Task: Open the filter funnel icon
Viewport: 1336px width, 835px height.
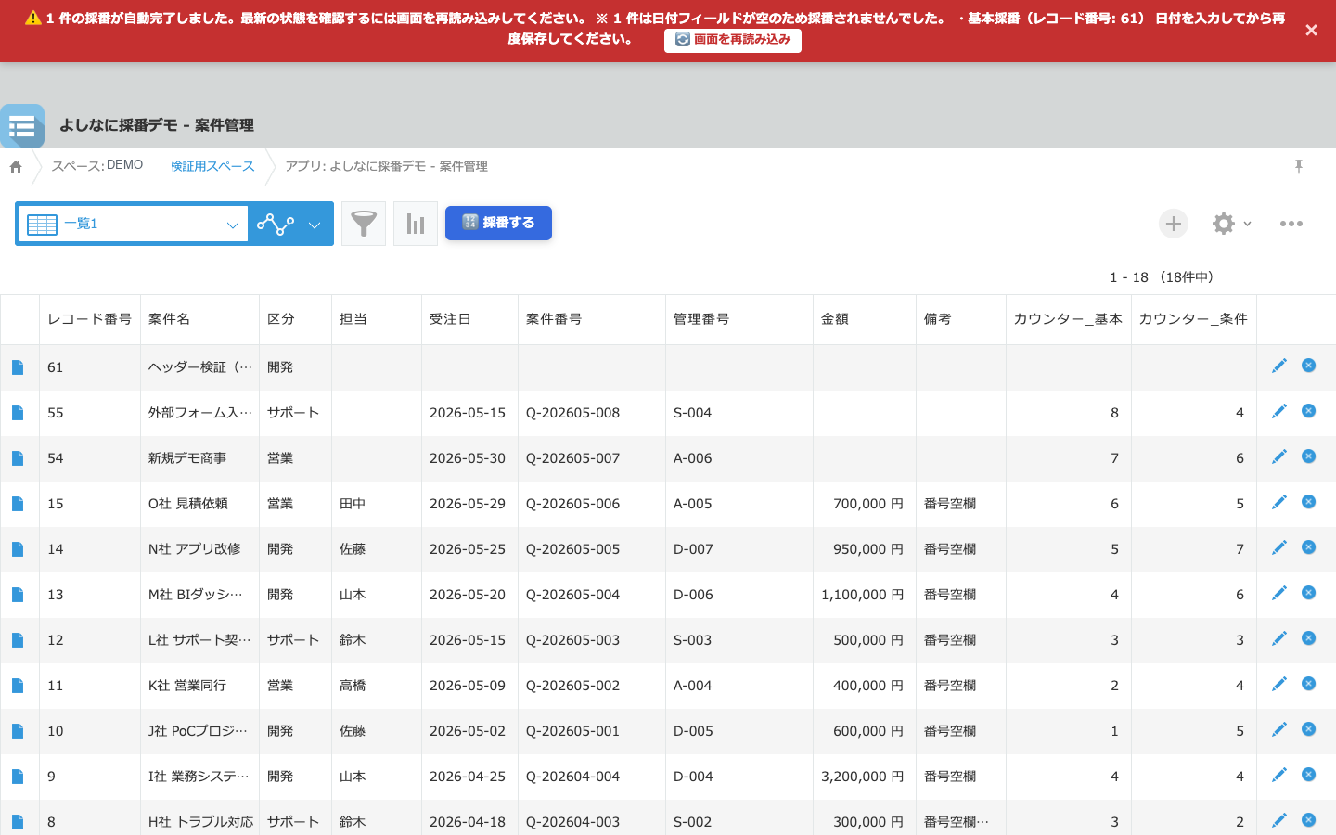Action: point(364,224)
